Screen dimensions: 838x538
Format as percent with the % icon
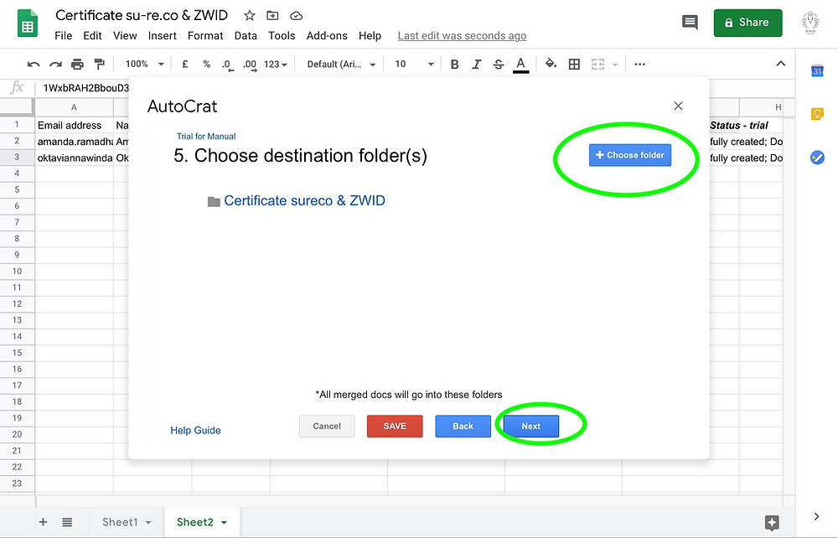[206, 65]
